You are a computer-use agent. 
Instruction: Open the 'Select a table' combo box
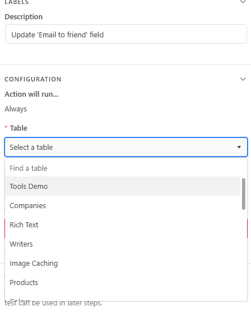(x=126, y=147)
